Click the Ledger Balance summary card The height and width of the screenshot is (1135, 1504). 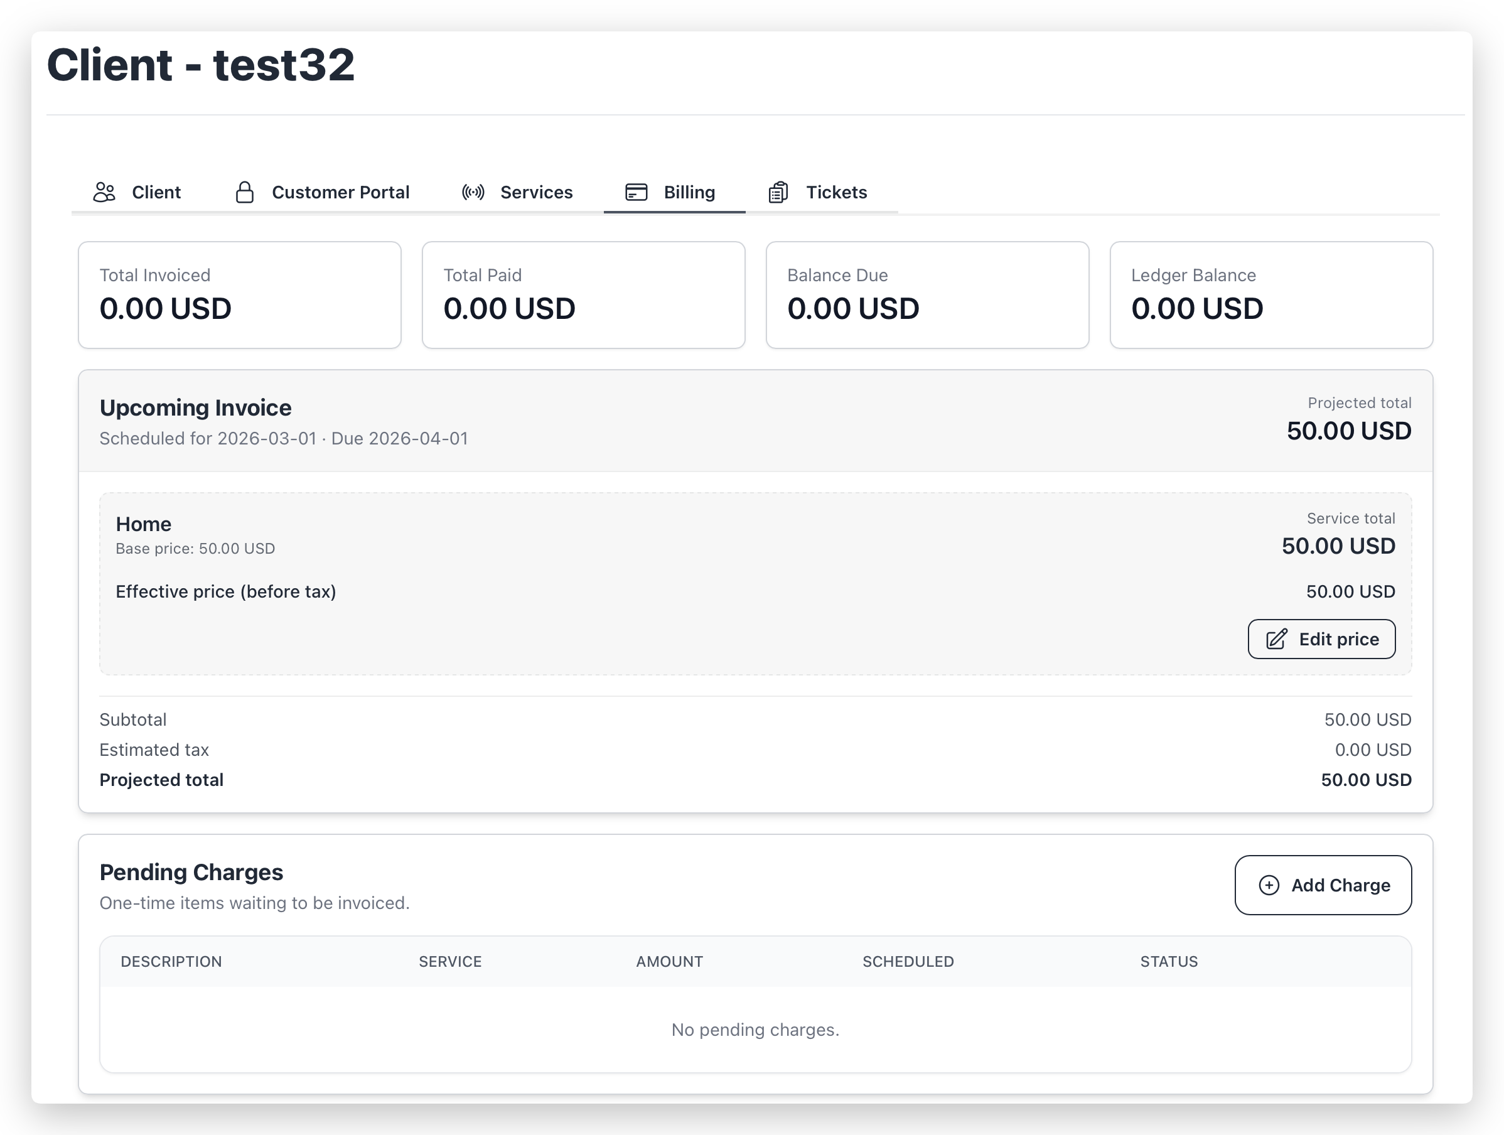tap(1270, 294)
